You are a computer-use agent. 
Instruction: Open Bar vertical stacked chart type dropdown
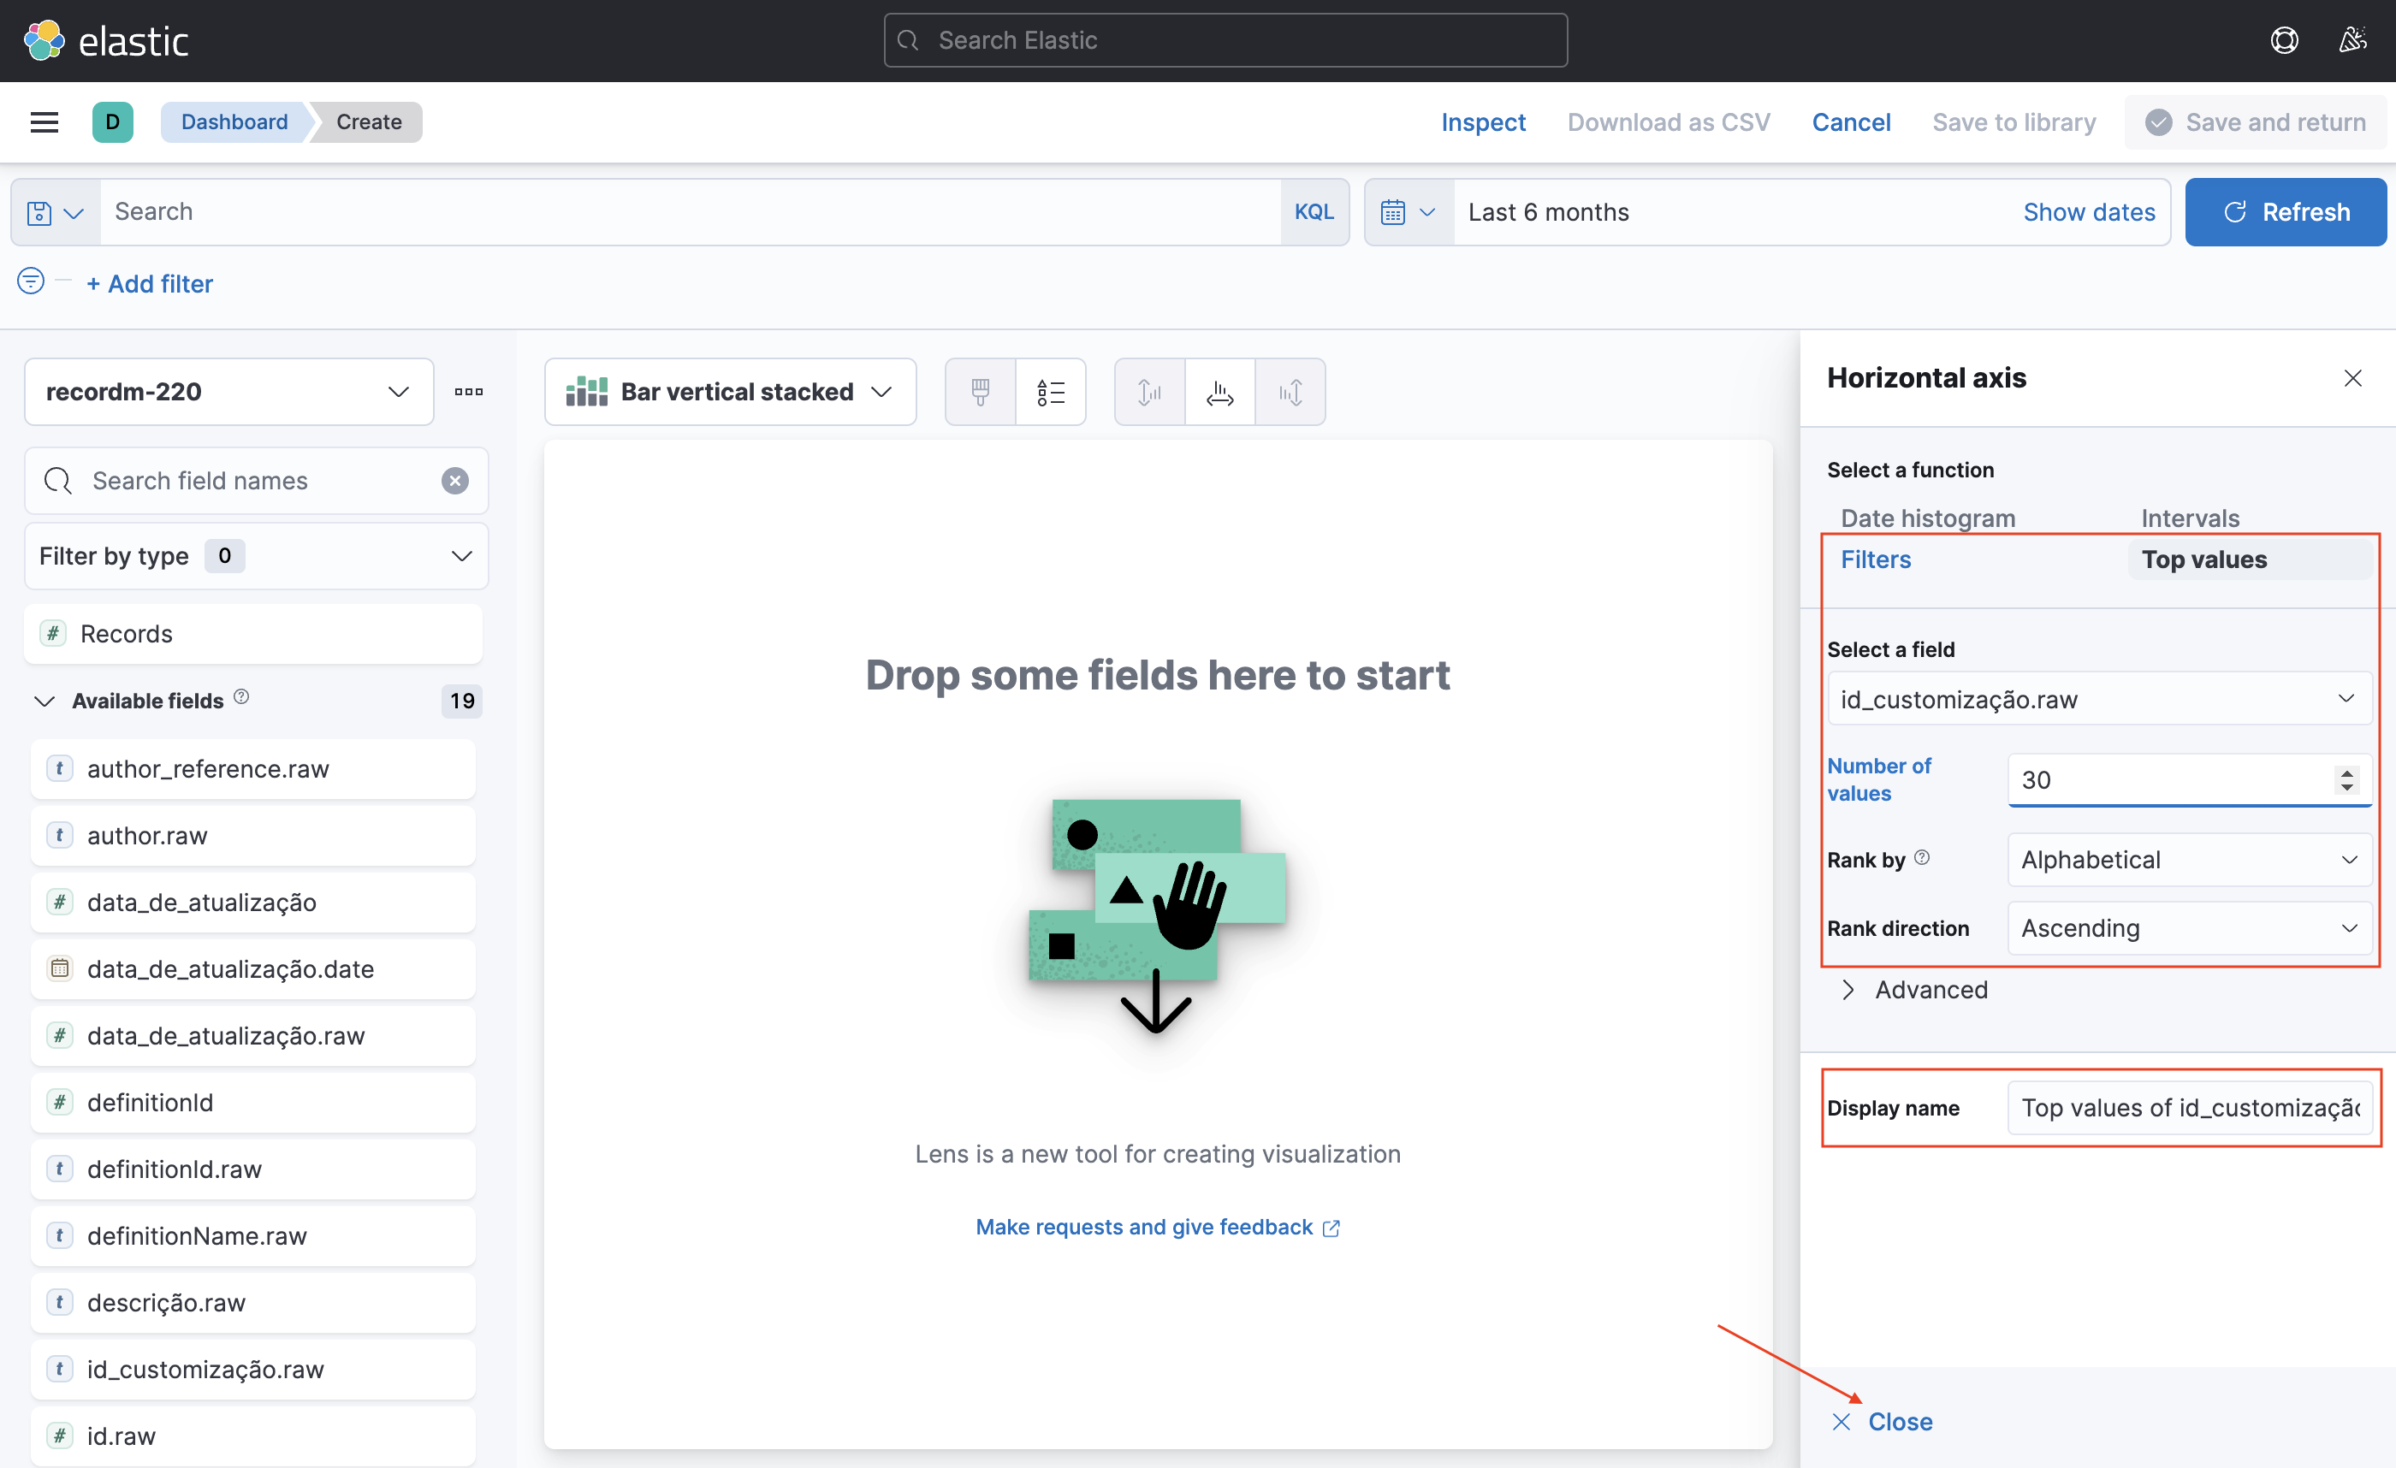(730, 392)
